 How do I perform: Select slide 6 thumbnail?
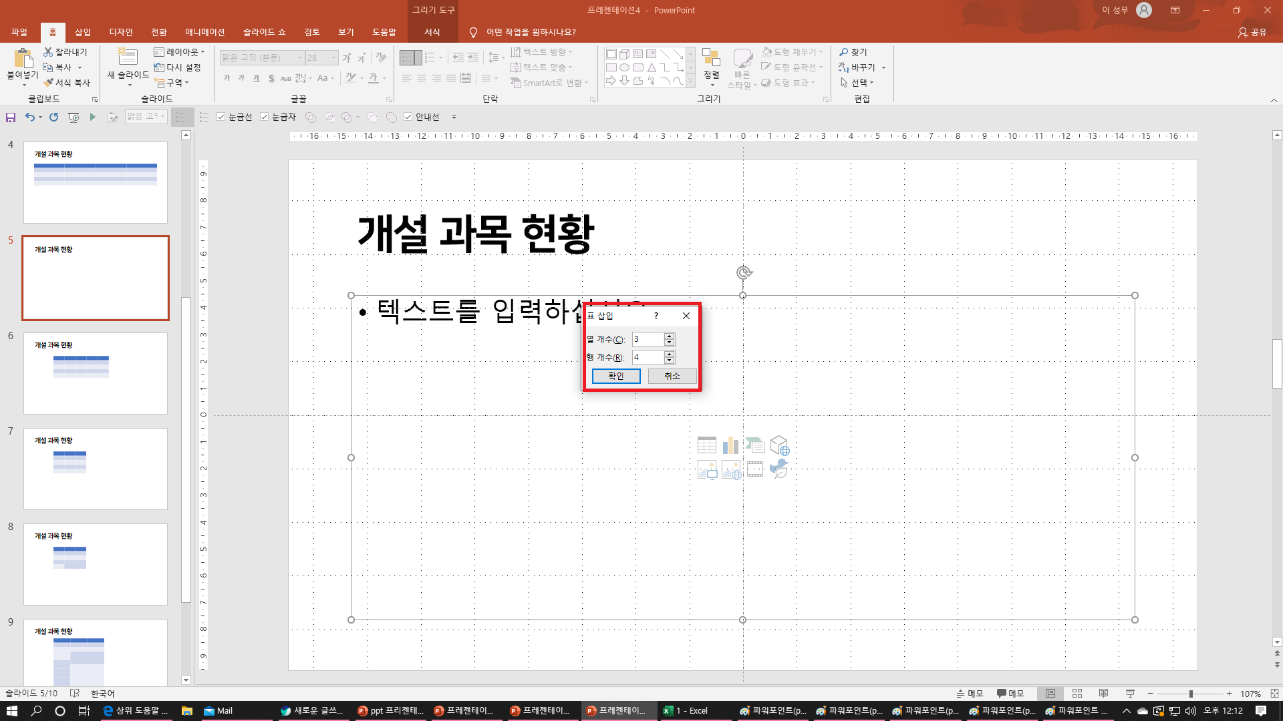(x=96, y=373)
